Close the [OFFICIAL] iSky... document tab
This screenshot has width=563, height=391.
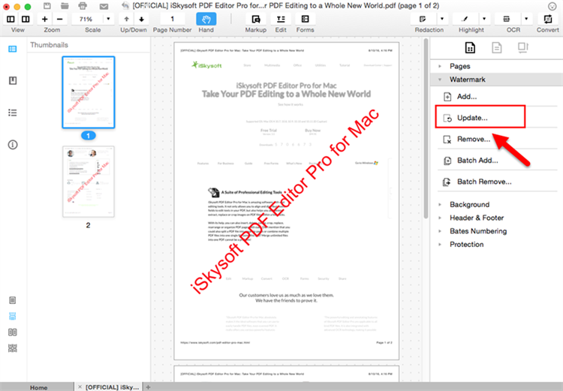80,386
